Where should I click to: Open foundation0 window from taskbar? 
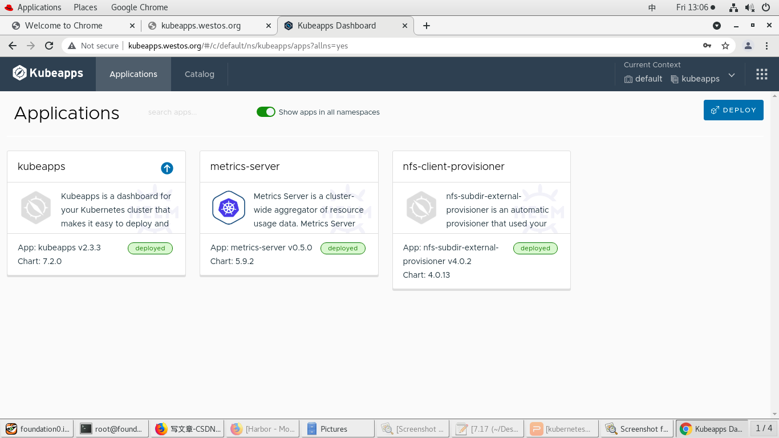[x=38, y=429]
